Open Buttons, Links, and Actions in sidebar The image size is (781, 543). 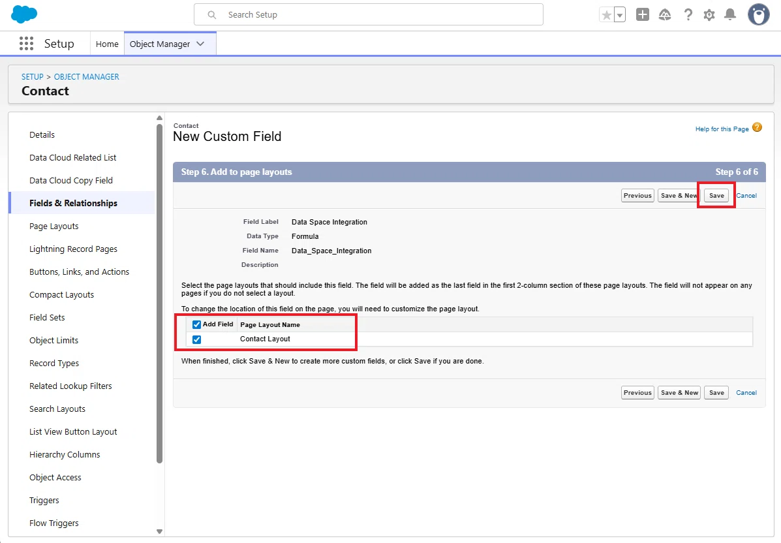tap(79, 272)
